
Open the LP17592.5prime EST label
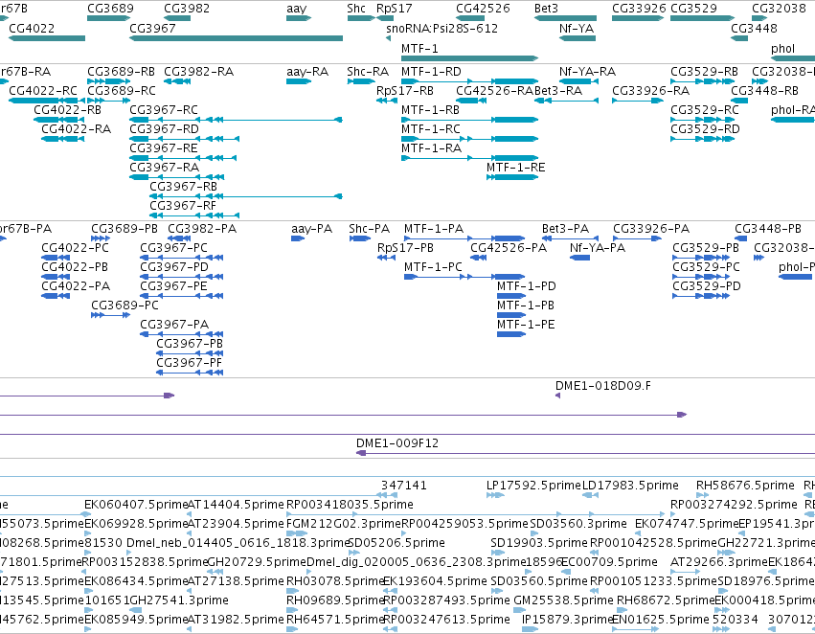point(533,486)
